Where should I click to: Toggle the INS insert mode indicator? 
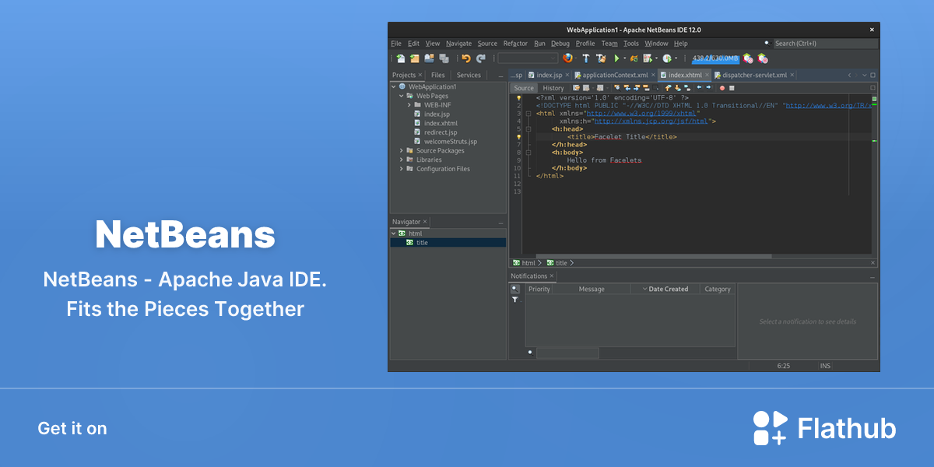[826, 365]
